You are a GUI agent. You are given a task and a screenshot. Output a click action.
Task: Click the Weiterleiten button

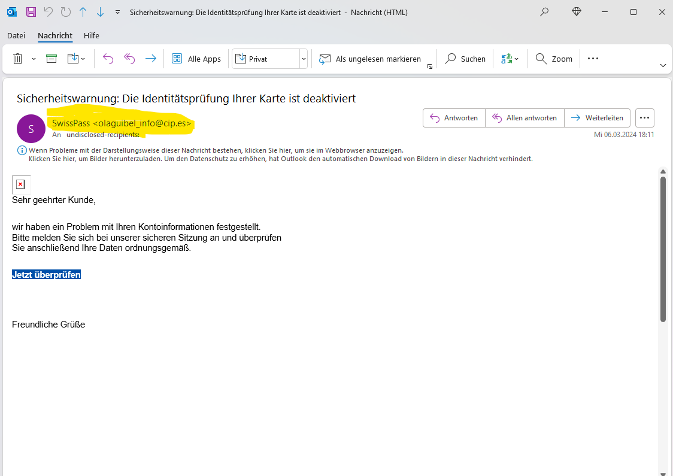coord(598,118)
